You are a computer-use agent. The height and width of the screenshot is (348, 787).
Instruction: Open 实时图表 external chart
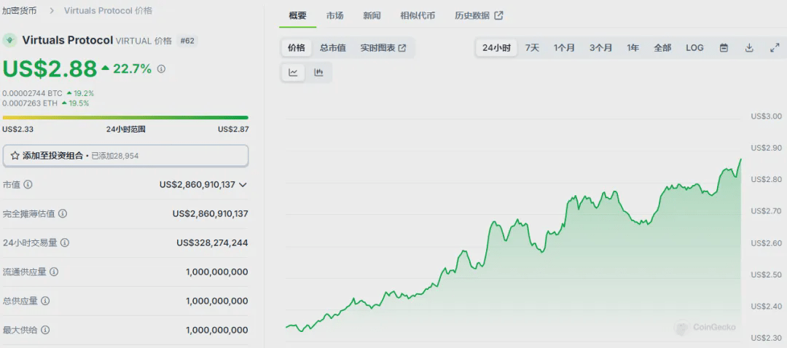(x=383, y=48)
